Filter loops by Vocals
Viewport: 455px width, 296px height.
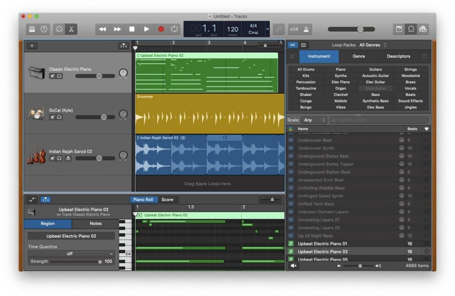point(411,88)
